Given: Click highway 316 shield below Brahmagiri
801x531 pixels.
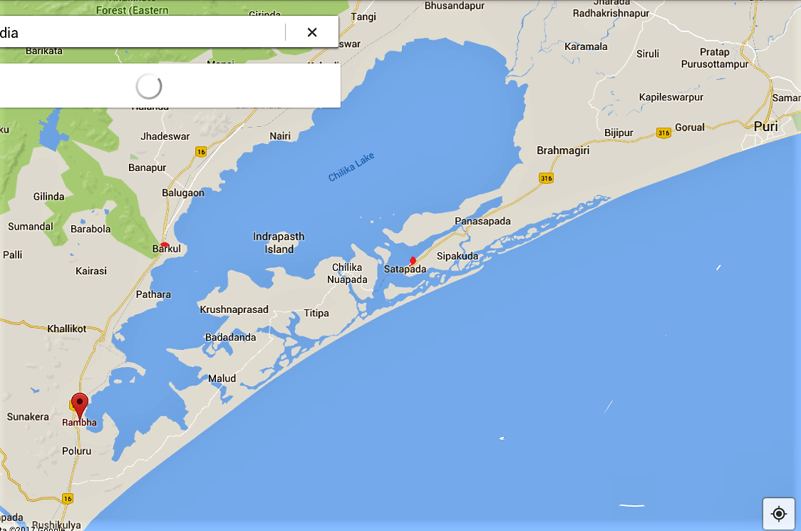Looking at the screenshot, I should click(547, 177).
